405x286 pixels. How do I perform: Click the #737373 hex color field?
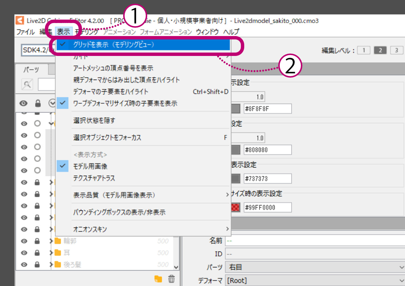[268, 179]
